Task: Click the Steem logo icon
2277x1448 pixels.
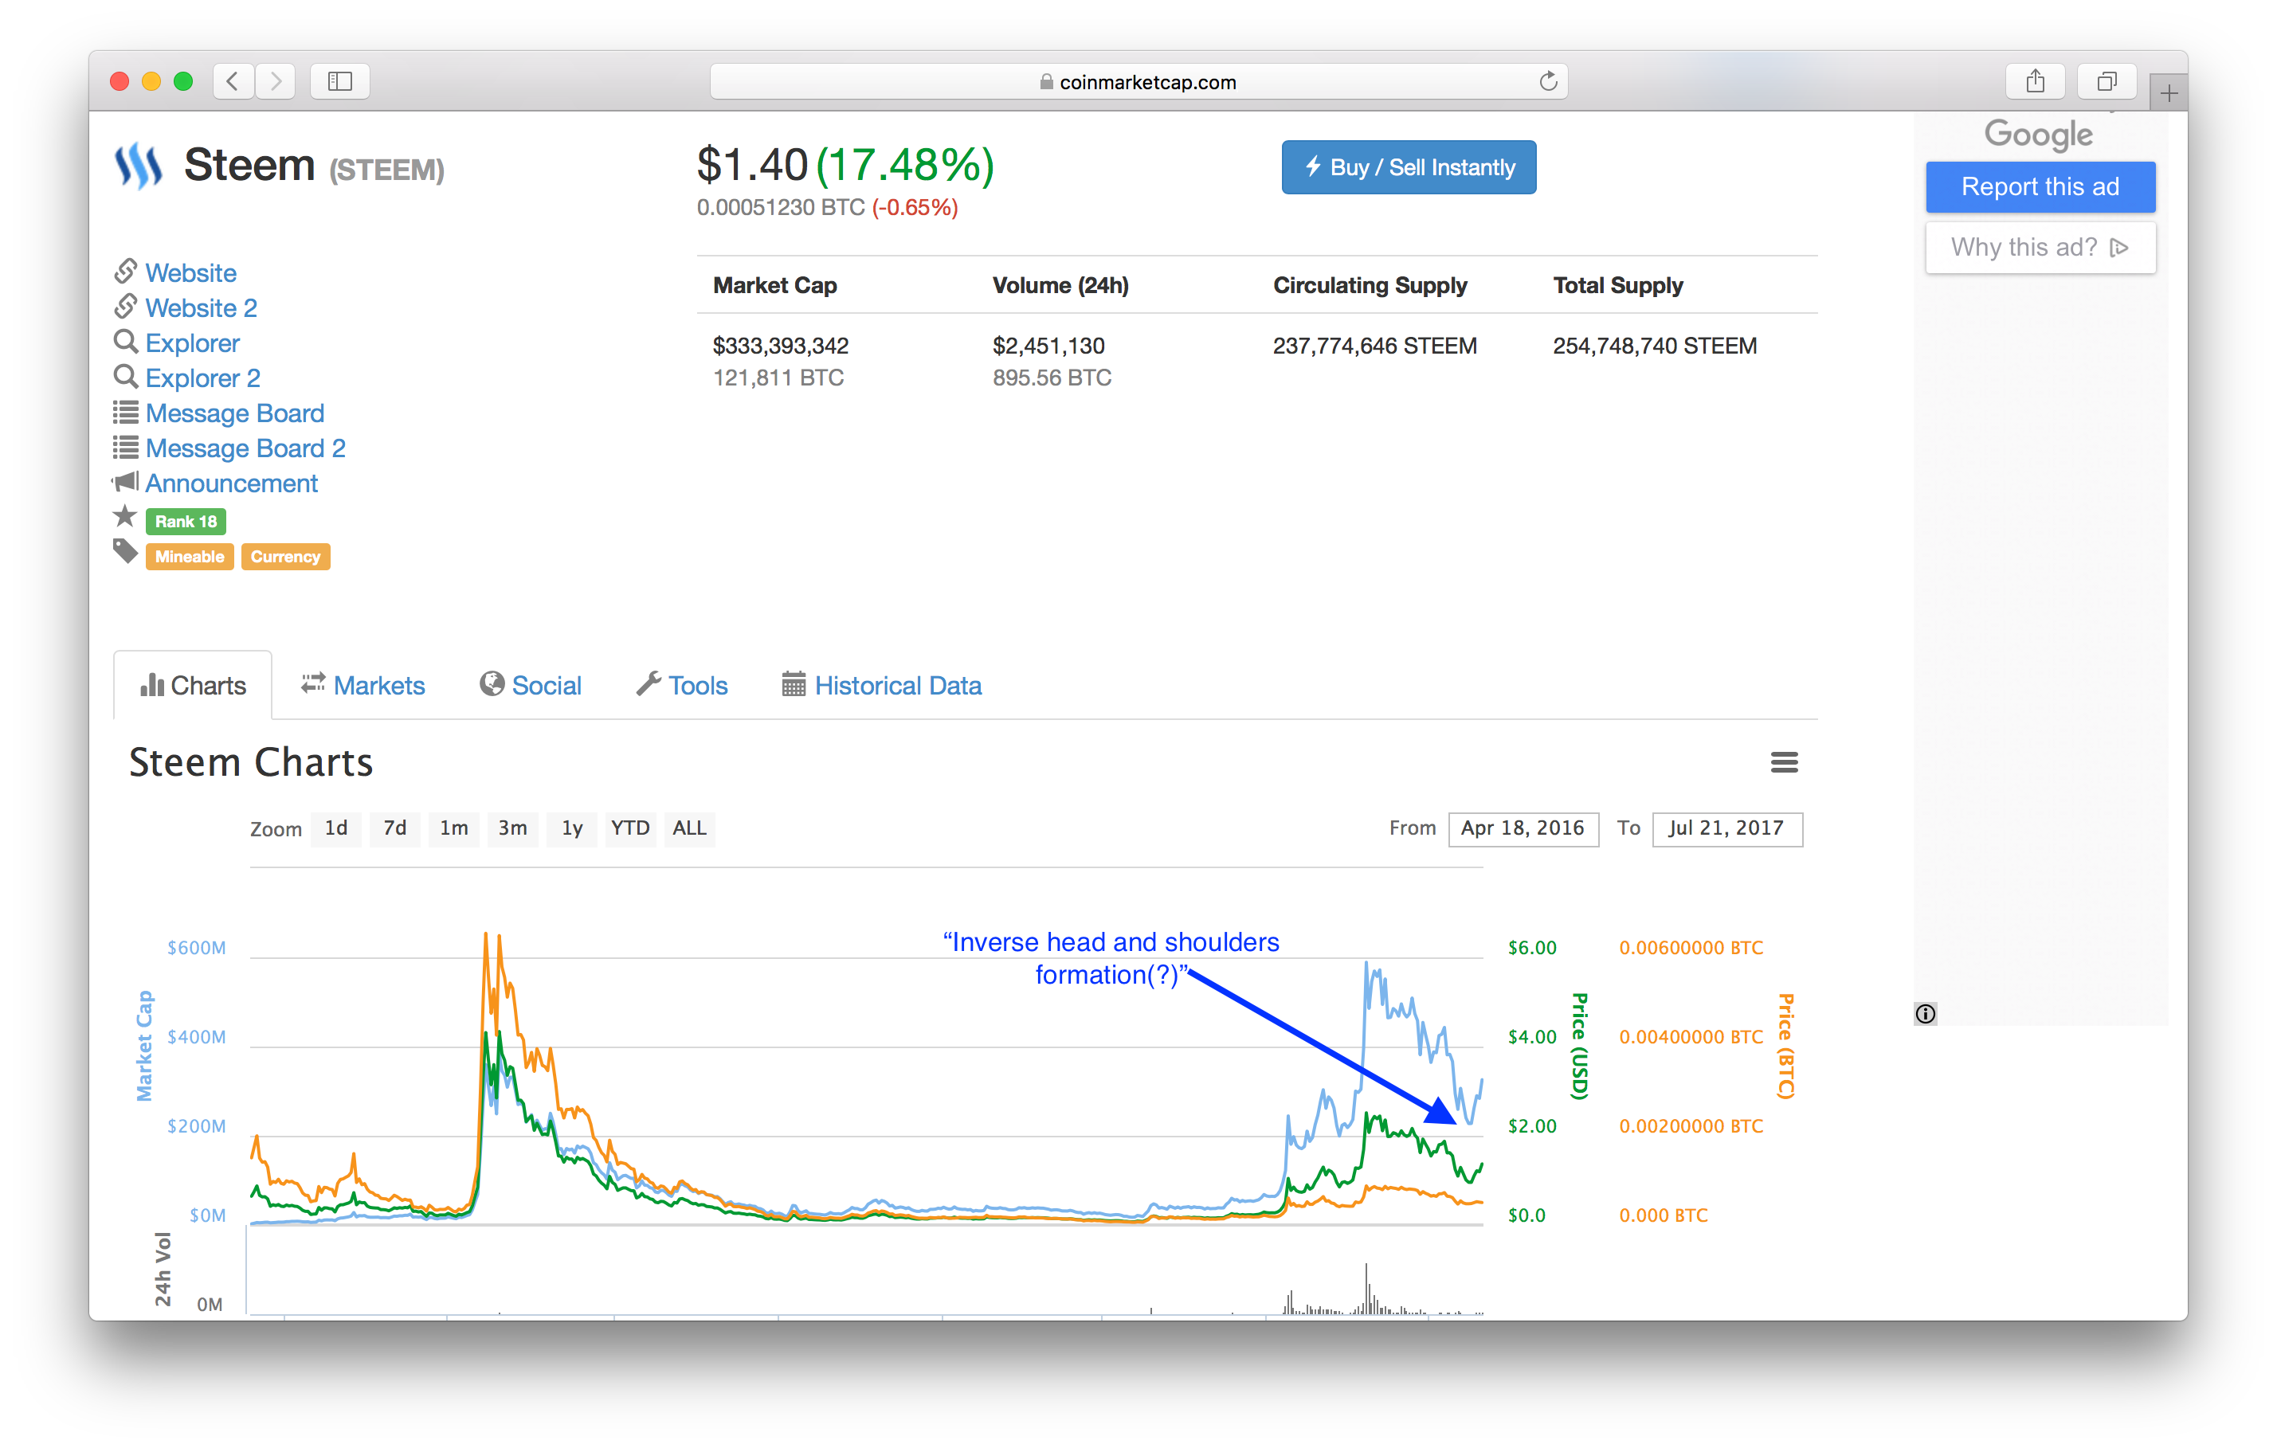Action: (x=139, y=166)
